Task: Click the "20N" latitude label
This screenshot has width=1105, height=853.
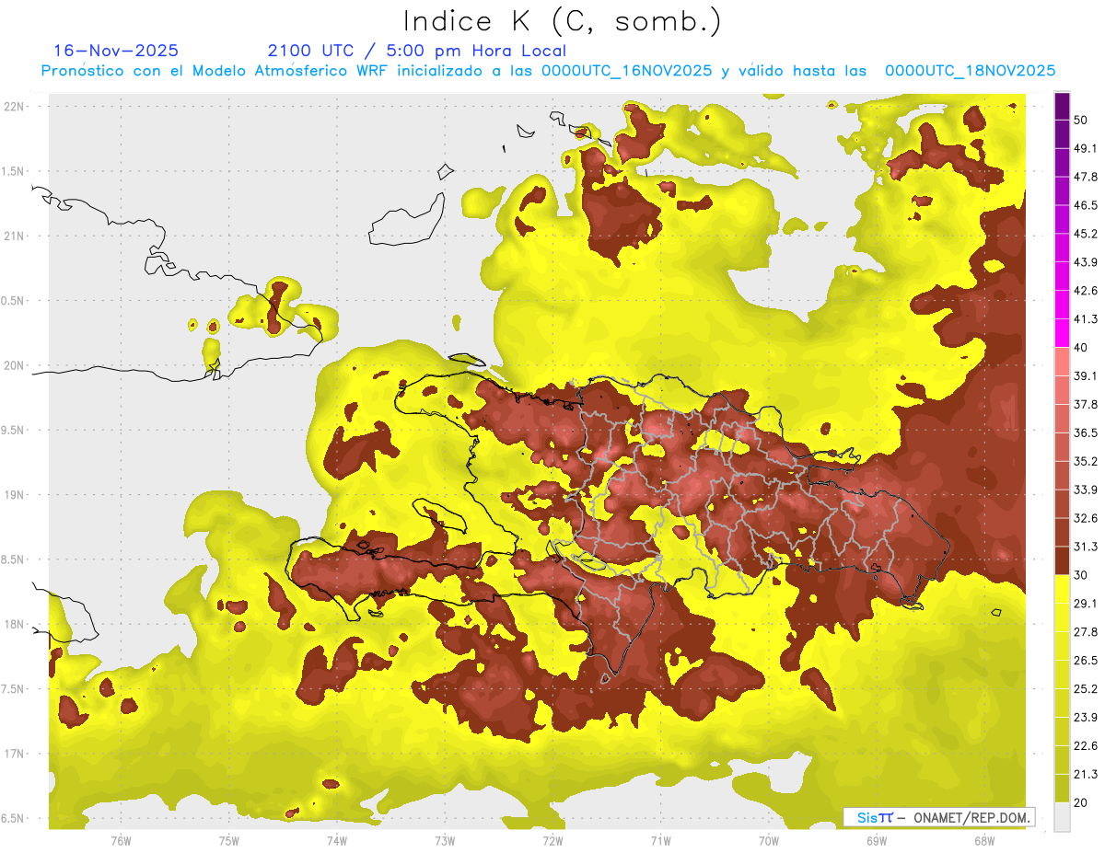Action: (x=14, y=365)
